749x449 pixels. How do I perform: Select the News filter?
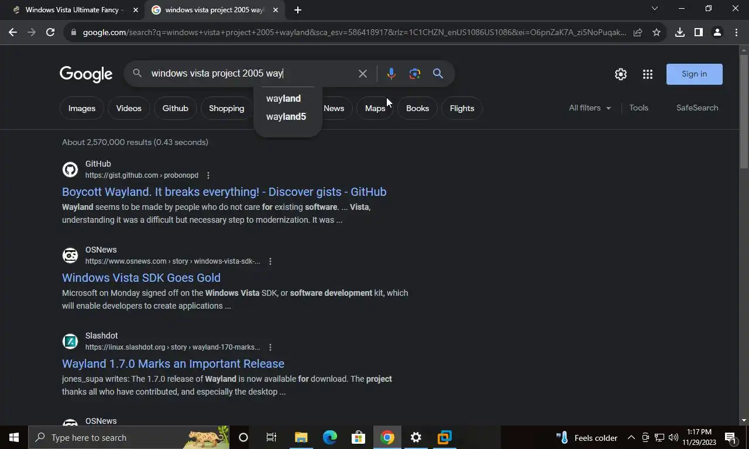(x=334, y=108)
